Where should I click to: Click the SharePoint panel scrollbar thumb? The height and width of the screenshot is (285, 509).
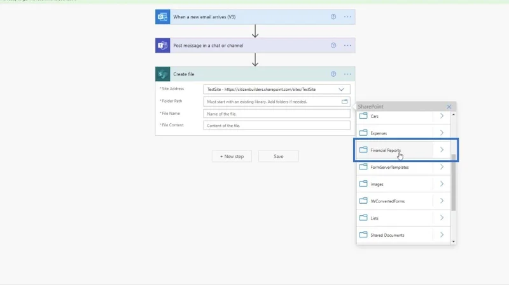pyautogui.click(x=454, y=182)
